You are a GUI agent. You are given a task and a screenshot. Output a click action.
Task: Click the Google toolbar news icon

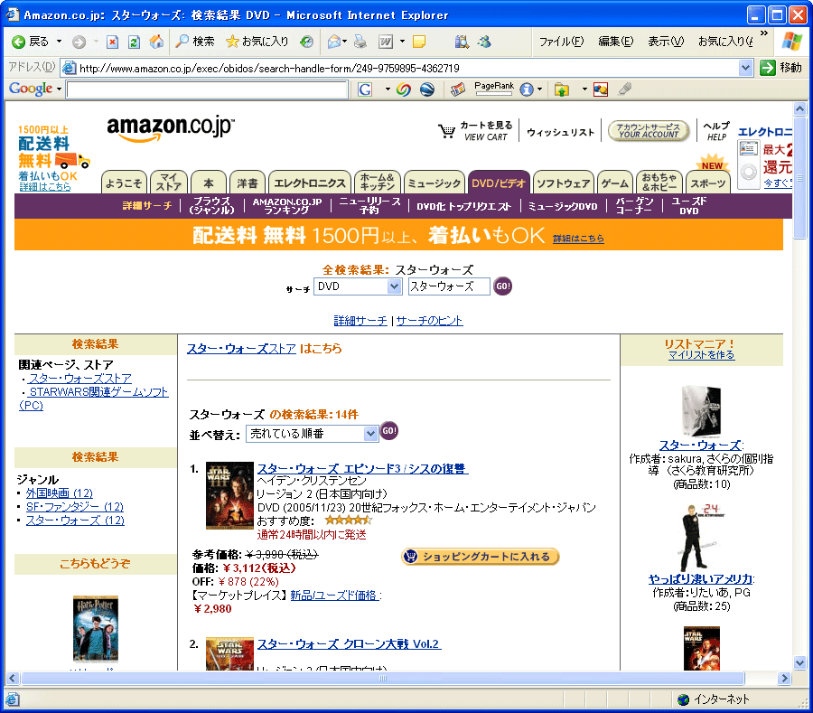[x=458, y=89]
